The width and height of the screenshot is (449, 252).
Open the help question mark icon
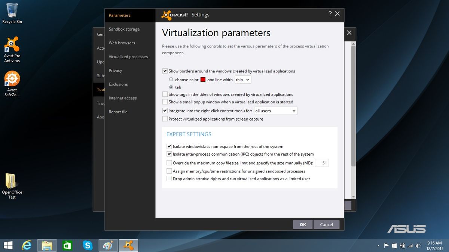click(330, 13)
